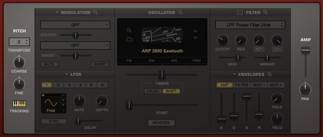The image size is (323, 137).
Task: Click the Start slider handle
Action: click(x=129, y=105)
